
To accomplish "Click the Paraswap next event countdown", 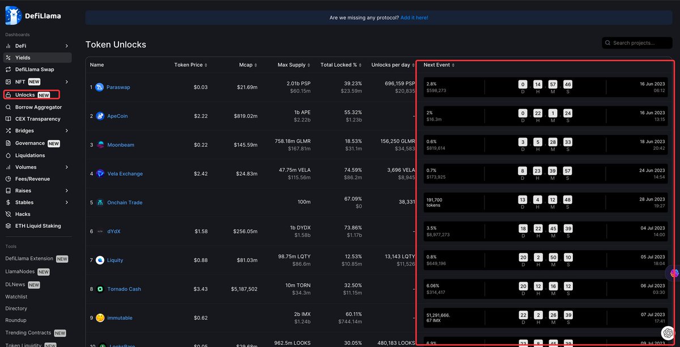I will click(x=545, y=87).
